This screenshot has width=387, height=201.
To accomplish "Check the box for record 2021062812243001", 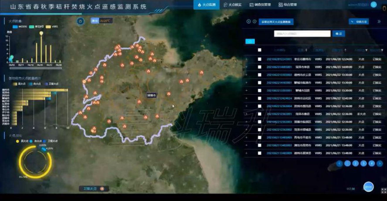I will (x=259, y=59).
